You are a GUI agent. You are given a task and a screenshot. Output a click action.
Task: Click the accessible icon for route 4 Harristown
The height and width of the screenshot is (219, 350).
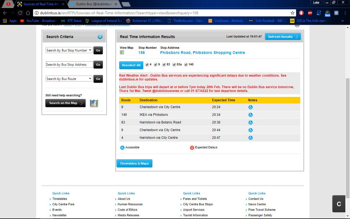(x=250, y=138)
